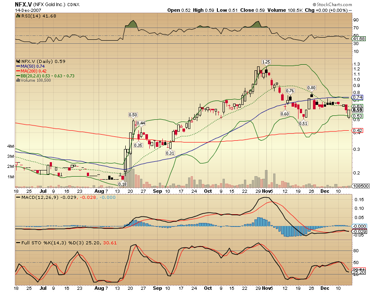Toggle visibility of the MA(50) overlay

click(x=31, y=66)
